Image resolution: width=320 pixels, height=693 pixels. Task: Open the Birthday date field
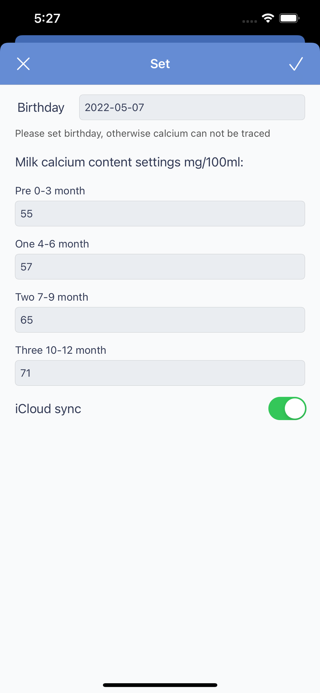point(192,107)
